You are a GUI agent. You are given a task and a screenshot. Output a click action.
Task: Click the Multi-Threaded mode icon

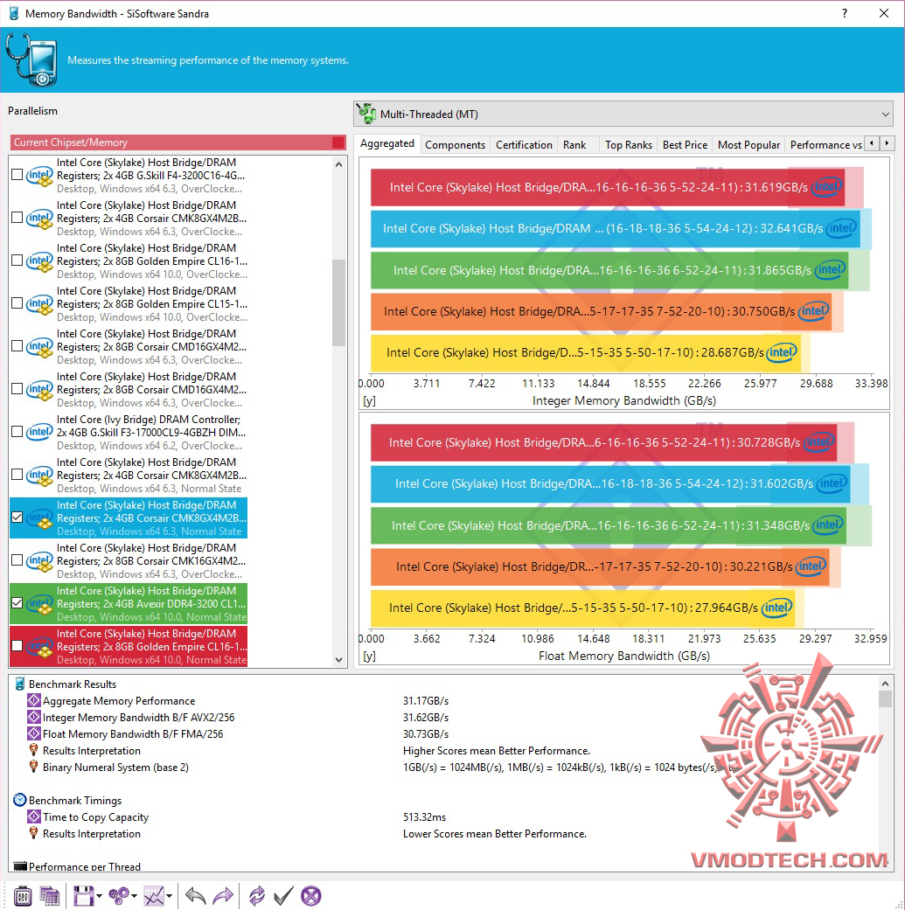tap(365, 114)
